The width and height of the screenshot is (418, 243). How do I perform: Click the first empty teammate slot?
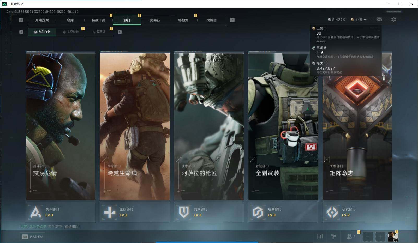click(368, 237)
